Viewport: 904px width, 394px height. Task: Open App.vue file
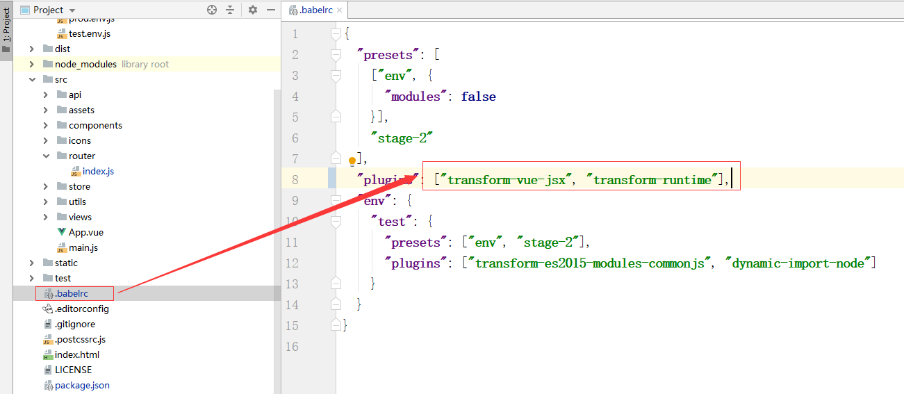[86, 232]
